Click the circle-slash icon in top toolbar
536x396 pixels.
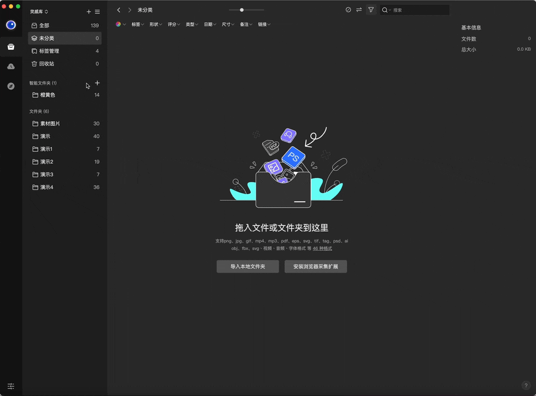[348, 10]
